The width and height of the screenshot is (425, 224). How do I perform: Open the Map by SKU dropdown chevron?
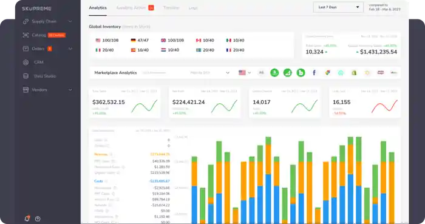(228, 73)
